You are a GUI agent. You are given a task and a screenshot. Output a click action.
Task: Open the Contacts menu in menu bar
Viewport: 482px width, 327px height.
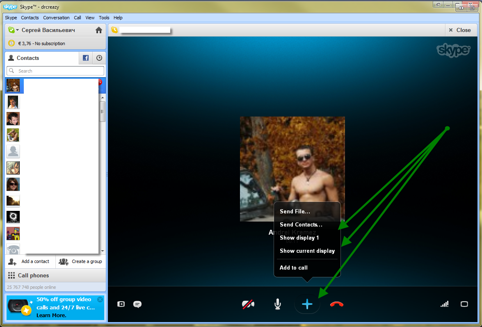pos(30,18)
